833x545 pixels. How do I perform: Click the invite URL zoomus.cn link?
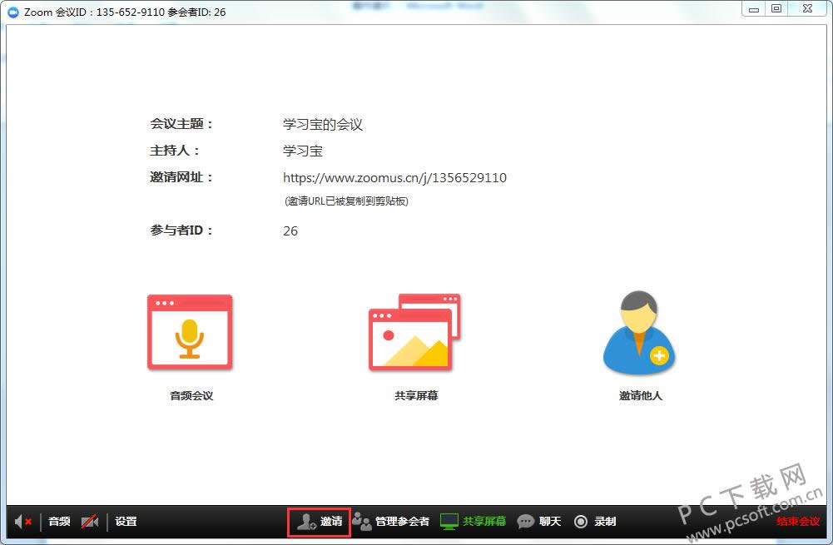pos(394,177)
